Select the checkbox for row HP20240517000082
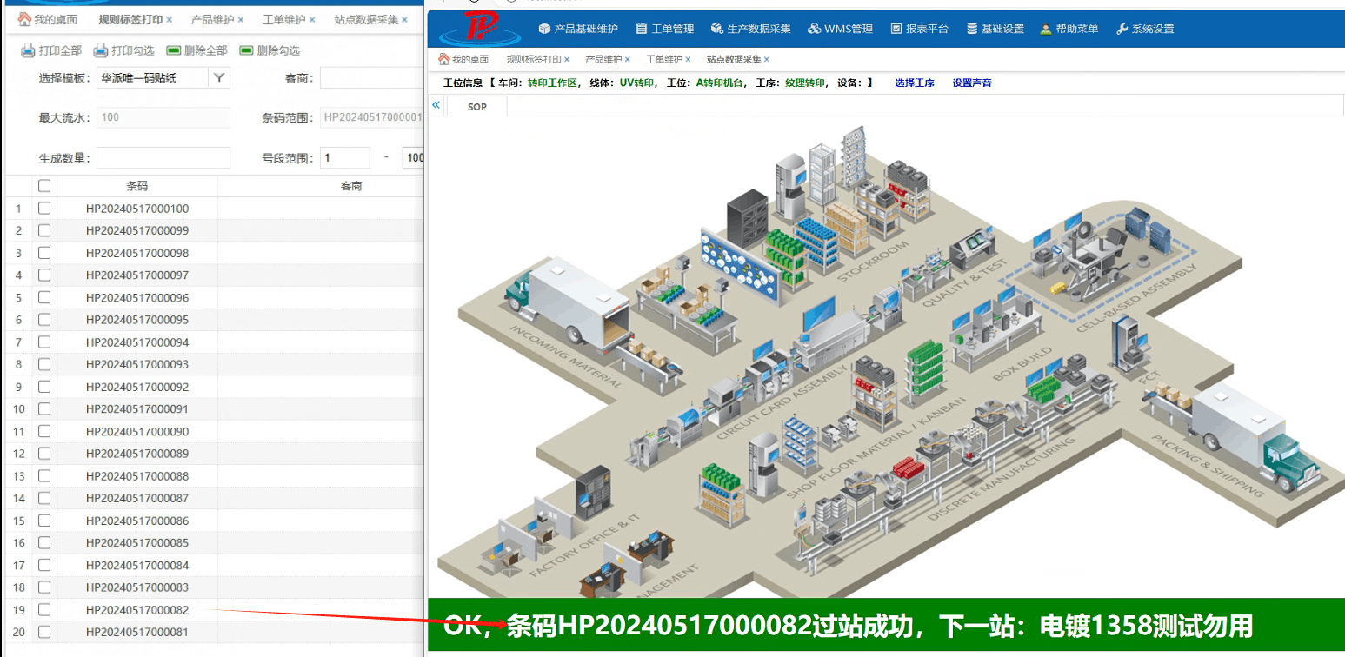The image size is (1345, 657). coord(44,610)
